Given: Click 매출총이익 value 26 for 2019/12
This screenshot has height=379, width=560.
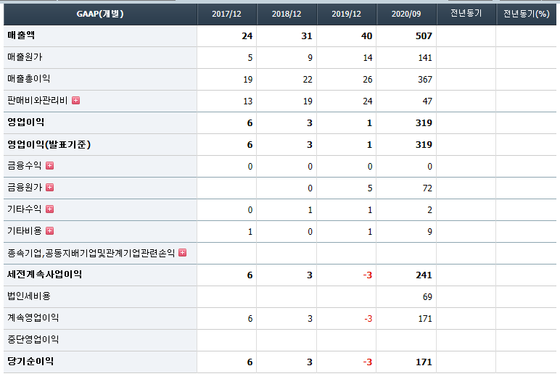Looking at the screenshot, I should click(x=368, y=80).
